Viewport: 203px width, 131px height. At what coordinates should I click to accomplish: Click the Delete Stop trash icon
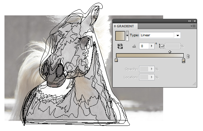188,56
